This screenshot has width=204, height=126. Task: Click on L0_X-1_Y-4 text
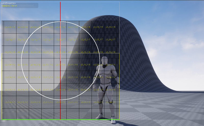pos(48,77)
